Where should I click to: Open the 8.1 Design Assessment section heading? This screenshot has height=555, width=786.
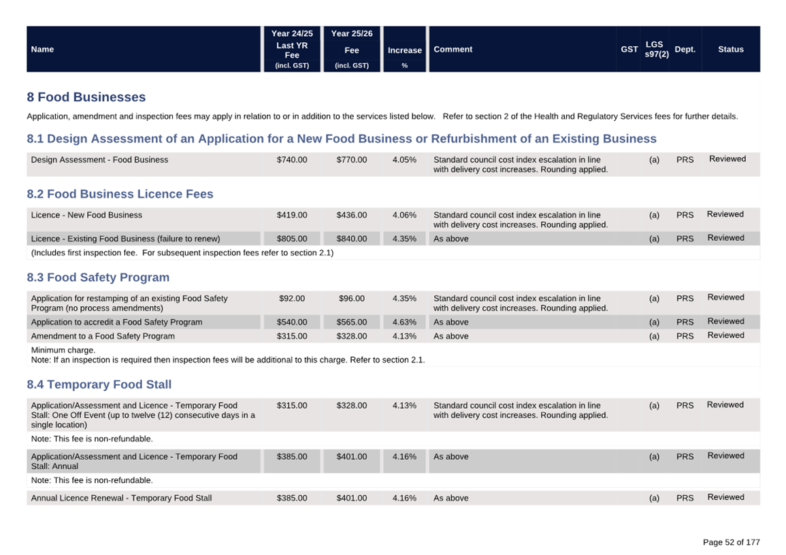pyautogui.click(x=342, y=139)
